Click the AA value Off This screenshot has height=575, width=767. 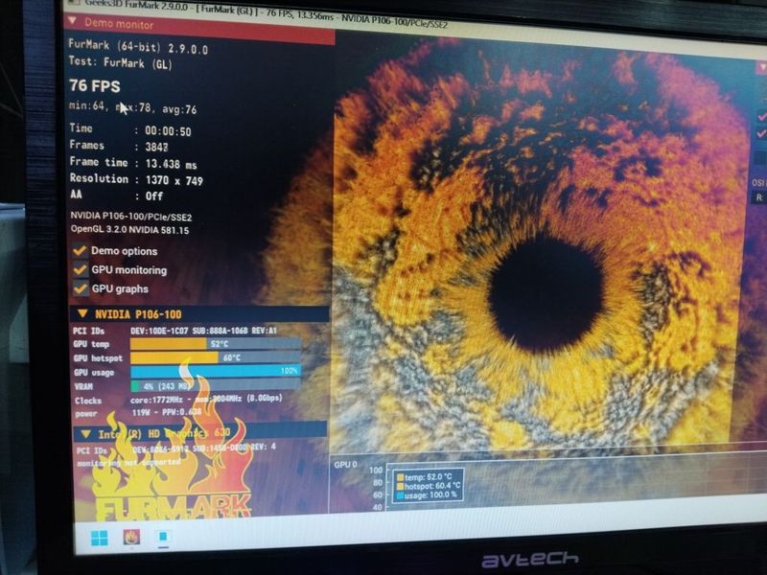(x=154, y=196)
